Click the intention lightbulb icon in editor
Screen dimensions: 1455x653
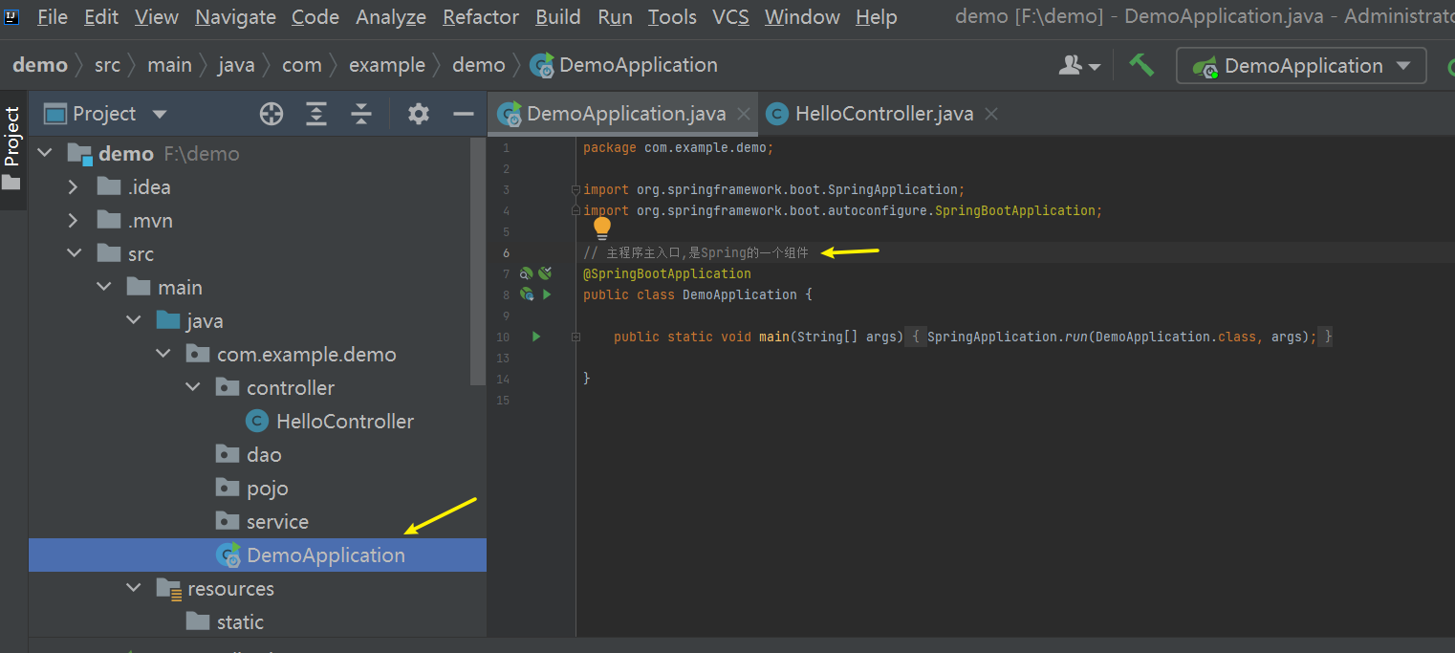click(x=601, y=229)
